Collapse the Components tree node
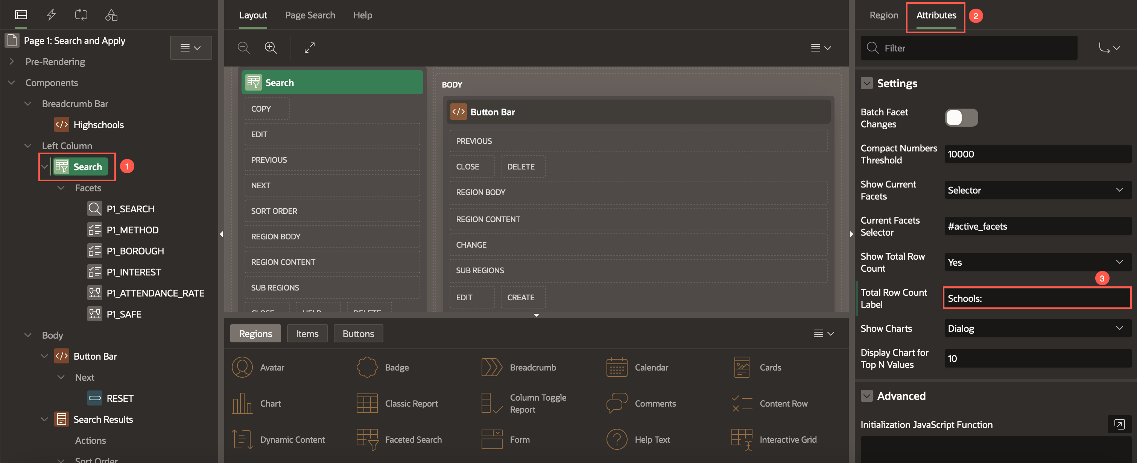 pyautogui.click(x=12, y=83)
